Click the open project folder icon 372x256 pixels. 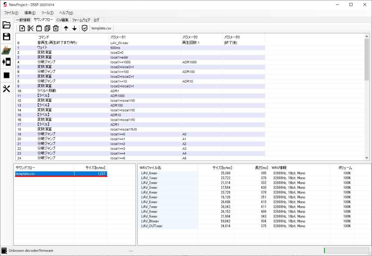6,25
